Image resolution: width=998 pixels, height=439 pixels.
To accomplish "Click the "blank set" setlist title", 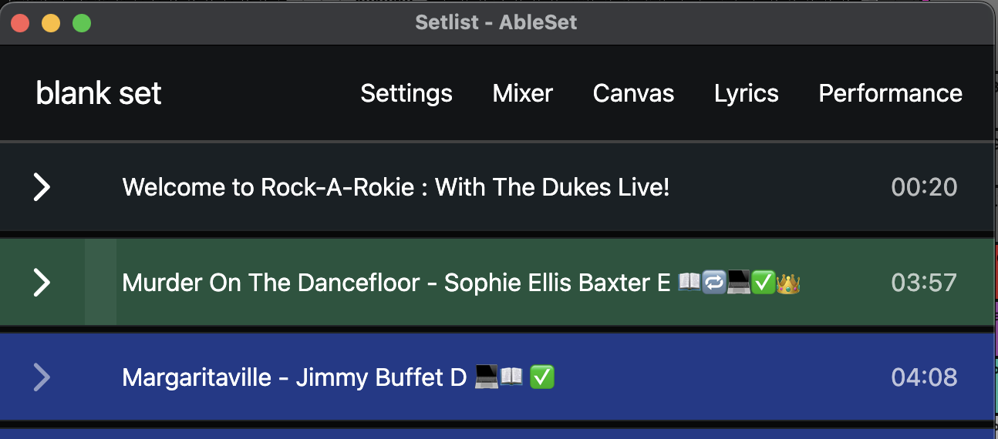I will tap(99, 93).
